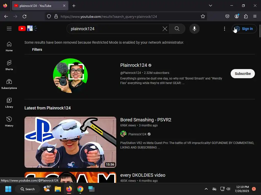Open Subscriptions in sidebar
Viewport: 261px width, 195px height.
click(9, 84)
